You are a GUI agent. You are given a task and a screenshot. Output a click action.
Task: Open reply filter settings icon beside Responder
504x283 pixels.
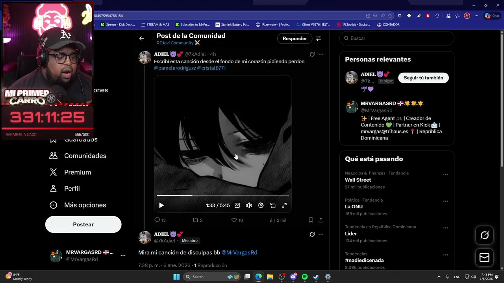point(318,38)
